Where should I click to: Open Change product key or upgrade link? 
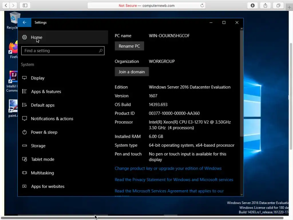(168, 168)
